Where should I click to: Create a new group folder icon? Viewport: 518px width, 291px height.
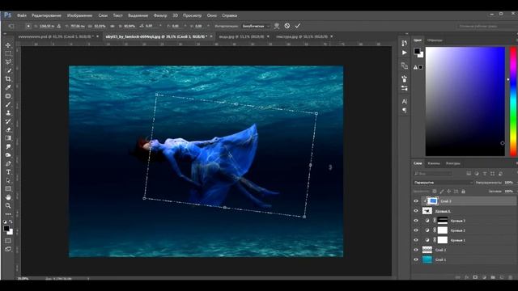pyautogui.click(x=493, y=277)
